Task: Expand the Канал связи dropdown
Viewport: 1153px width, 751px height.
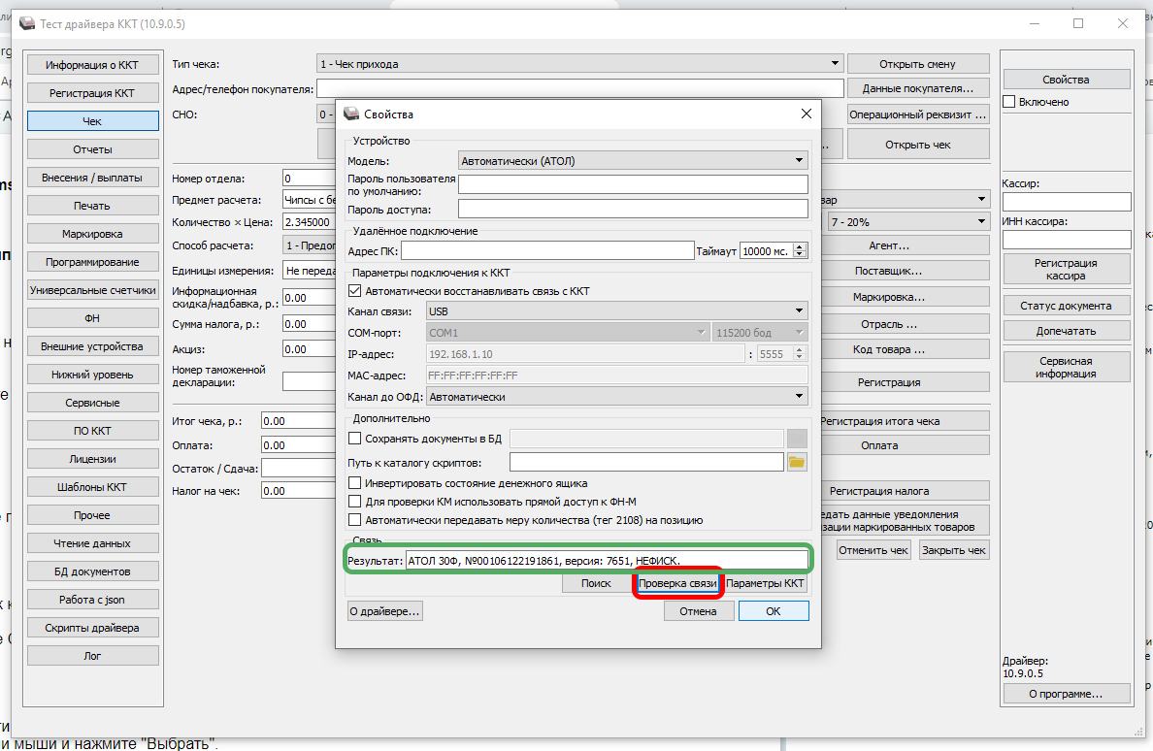Action: [616, 311]
